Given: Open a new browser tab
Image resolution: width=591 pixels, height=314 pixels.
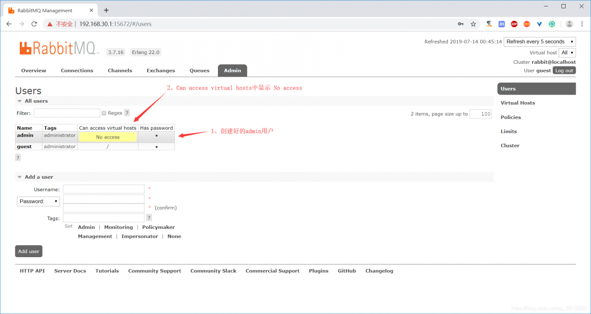Looking at the screenshot, I should 106,10.
